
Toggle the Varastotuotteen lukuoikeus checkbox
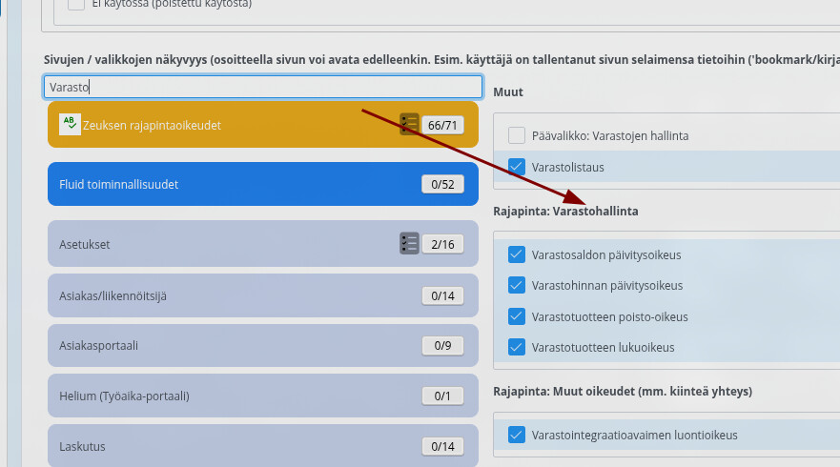pos(517,347)
